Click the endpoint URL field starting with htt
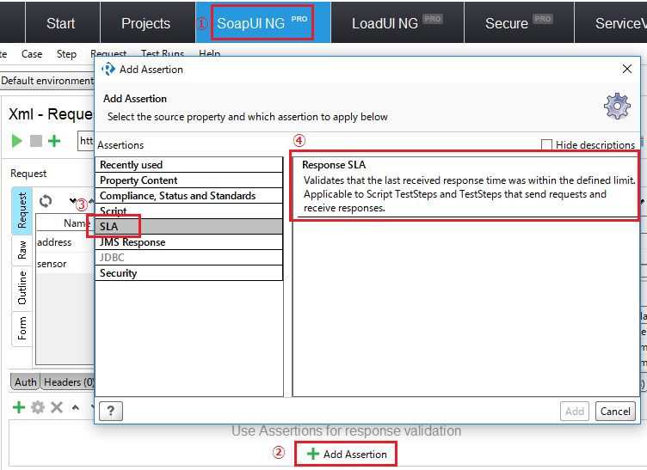 point(86,141)
